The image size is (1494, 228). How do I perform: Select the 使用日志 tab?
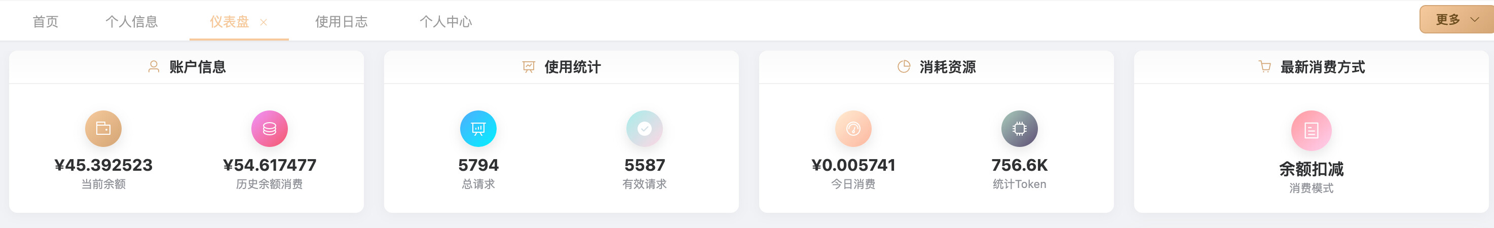(x=341, y=21)
